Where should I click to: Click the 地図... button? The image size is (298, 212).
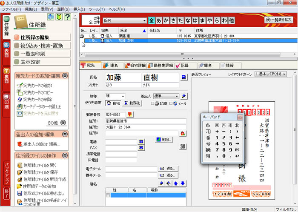pos(164,140)
